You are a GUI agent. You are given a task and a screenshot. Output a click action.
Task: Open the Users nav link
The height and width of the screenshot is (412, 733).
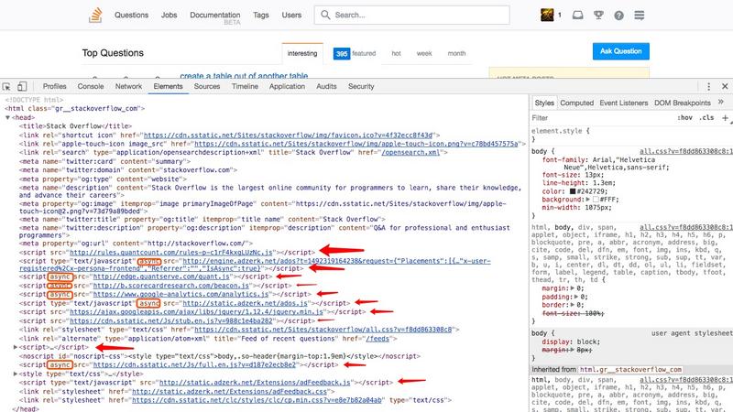point(291,15)
